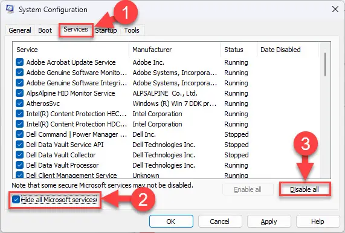345x233 pixels.
Task: Confirm with the OK button
Action: click(x=171, y=222)
